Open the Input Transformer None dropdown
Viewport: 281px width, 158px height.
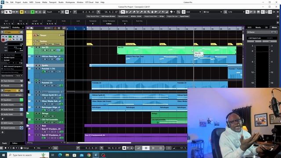coord(19,76)
